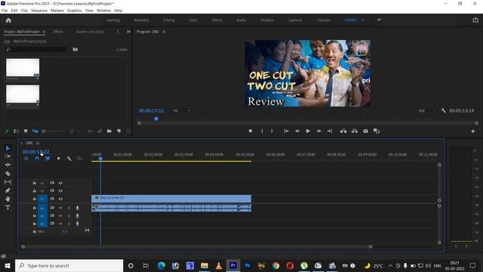Open ONE sequence panel menu
Image resolution: width=483 pixels, height=272 pixels.
38,143
